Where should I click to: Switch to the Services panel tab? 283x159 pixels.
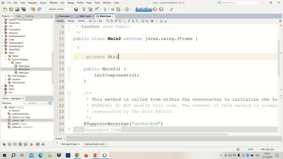(x=30, y=16)
